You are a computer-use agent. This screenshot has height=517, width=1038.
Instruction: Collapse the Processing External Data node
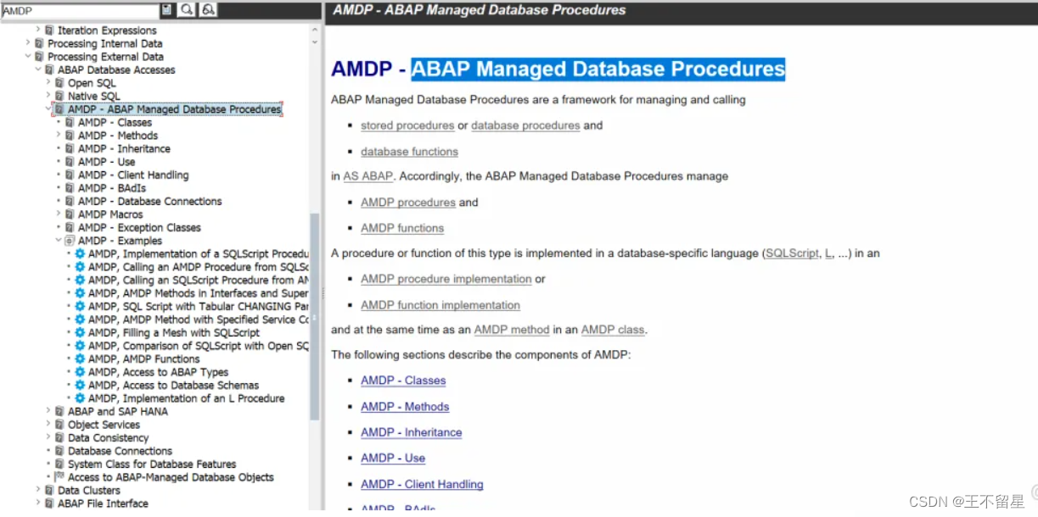coord(28,57)
